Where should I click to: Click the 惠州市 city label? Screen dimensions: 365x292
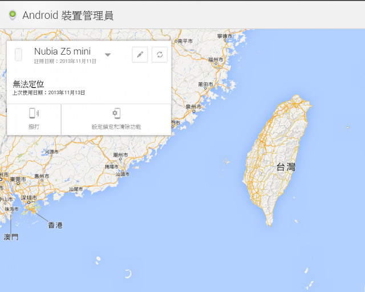click(42, 176)
